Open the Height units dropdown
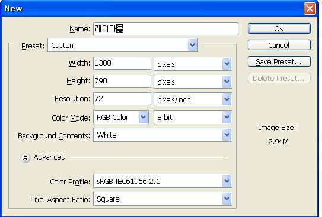 click(x=193, y=82)
